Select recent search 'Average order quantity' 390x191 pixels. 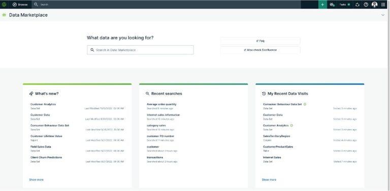(161, 104)
